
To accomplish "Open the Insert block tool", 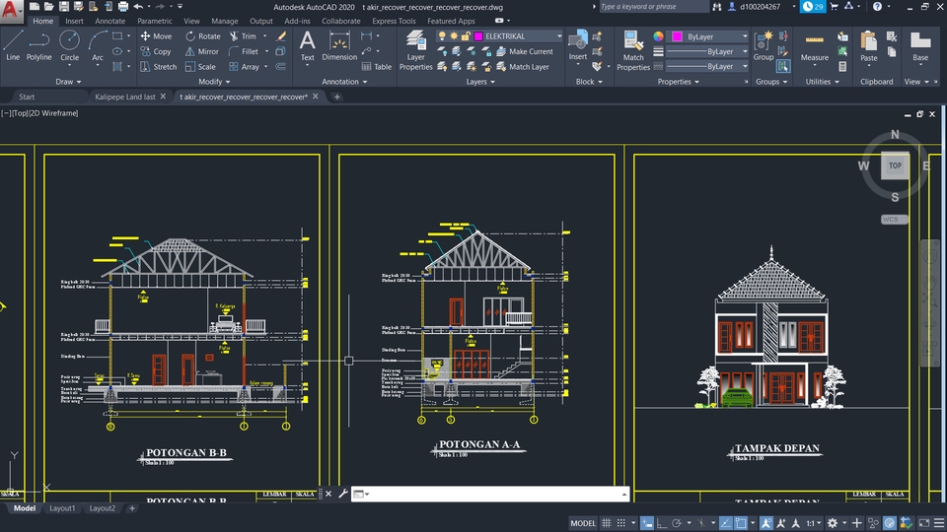I will point(578,46).
